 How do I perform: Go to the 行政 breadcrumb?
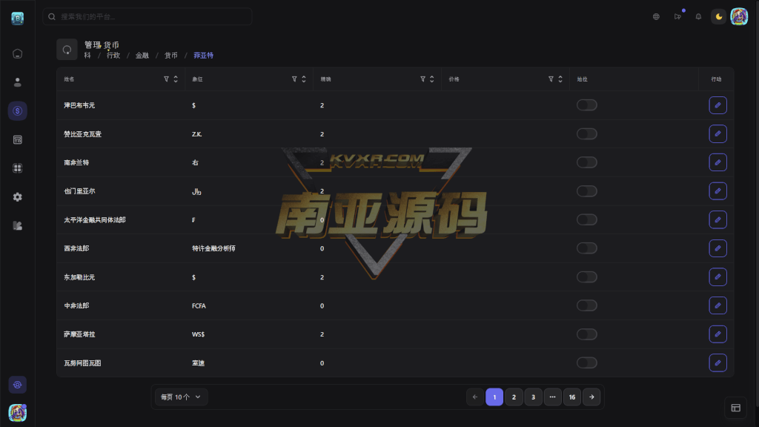(x=113, y=55)
